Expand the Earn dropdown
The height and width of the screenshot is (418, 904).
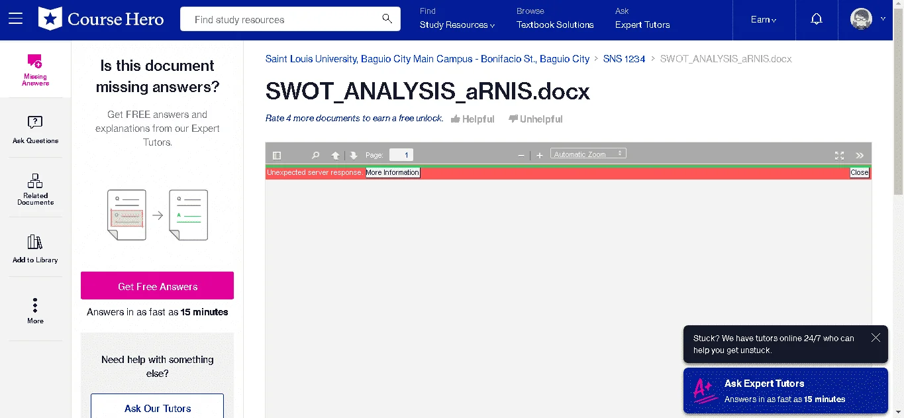point(764,20)
